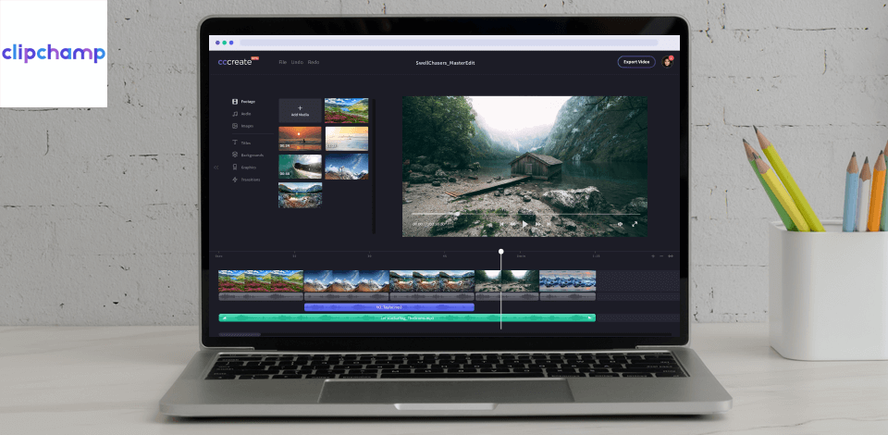Zoom in the timeline with plus icon
888x435 pixels.
click(x=653, y=256)
